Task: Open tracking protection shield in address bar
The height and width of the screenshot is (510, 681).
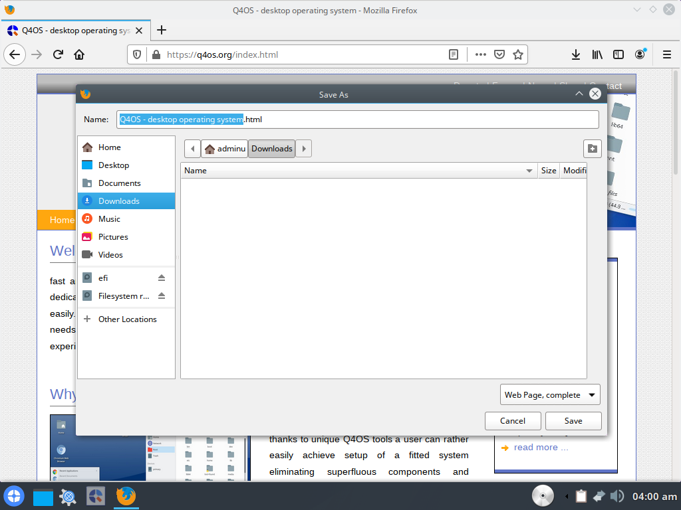Action: tap(137, 54)
